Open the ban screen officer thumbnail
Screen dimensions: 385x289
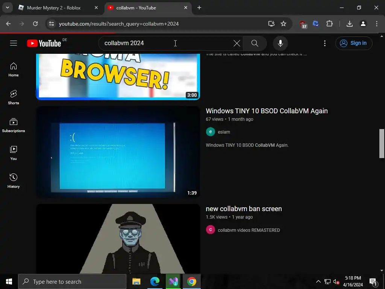[118, 239]
